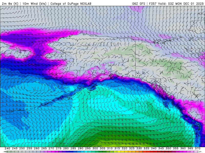This screenshot has width=205, height=153.
Task: Click the '2m θe (K)' title label
Action: 10,4
